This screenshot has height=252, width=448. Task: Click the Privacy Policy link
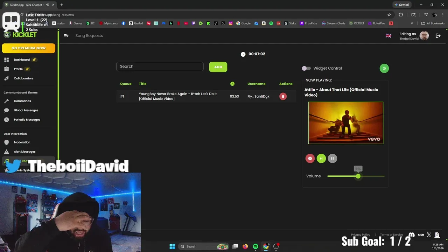click(x=360, y=235)
